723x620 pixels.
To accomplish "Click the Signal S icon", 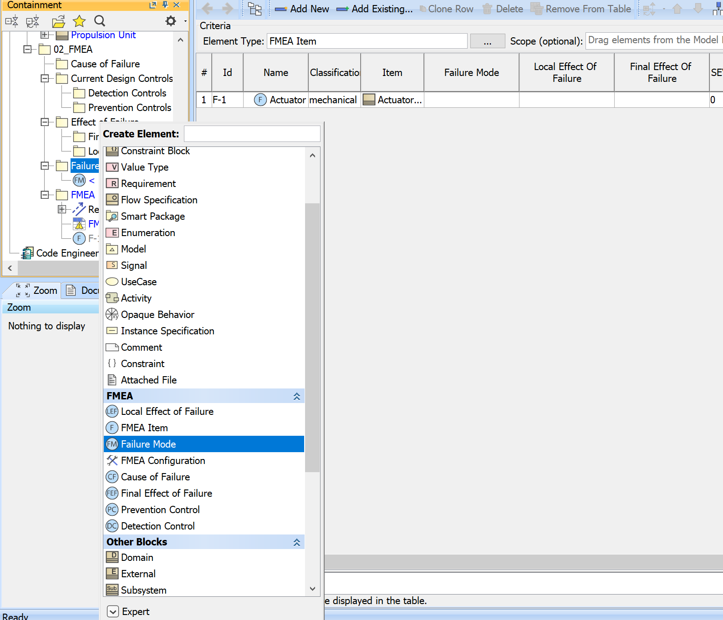I will 112,265.
